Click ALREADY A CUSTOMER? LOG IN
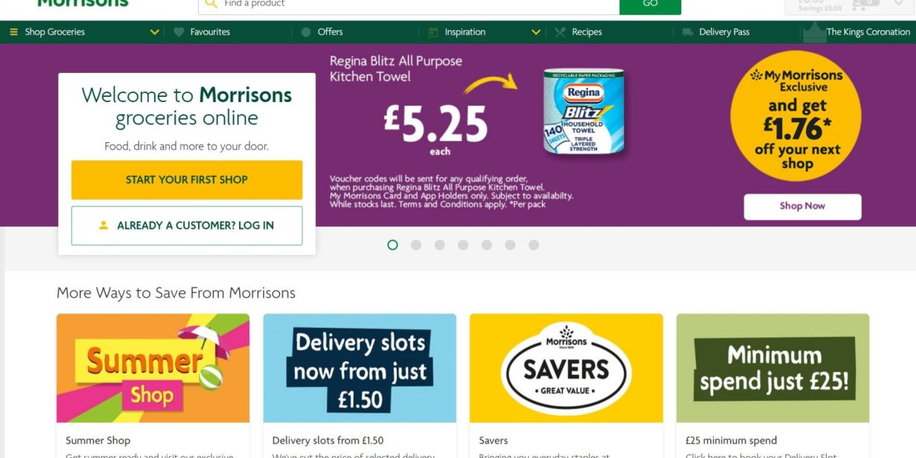Viewport: 916px width, 458px height. pyautogui.click(x=186, y=226)
